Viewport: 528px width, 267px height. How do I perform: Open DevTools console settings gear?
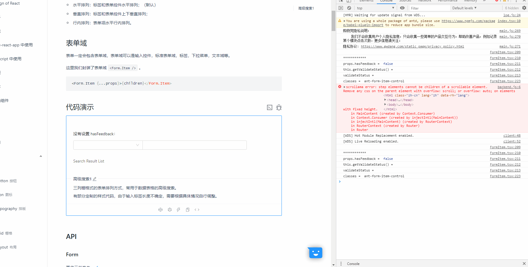tap(524, 8)
